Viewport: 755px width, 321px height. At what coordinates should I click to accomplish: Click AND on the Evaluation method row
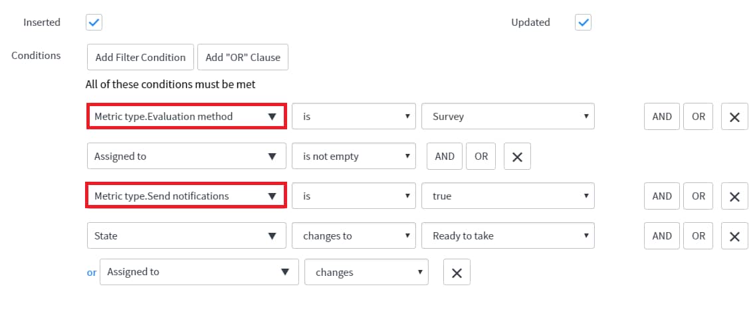point(661,116)
